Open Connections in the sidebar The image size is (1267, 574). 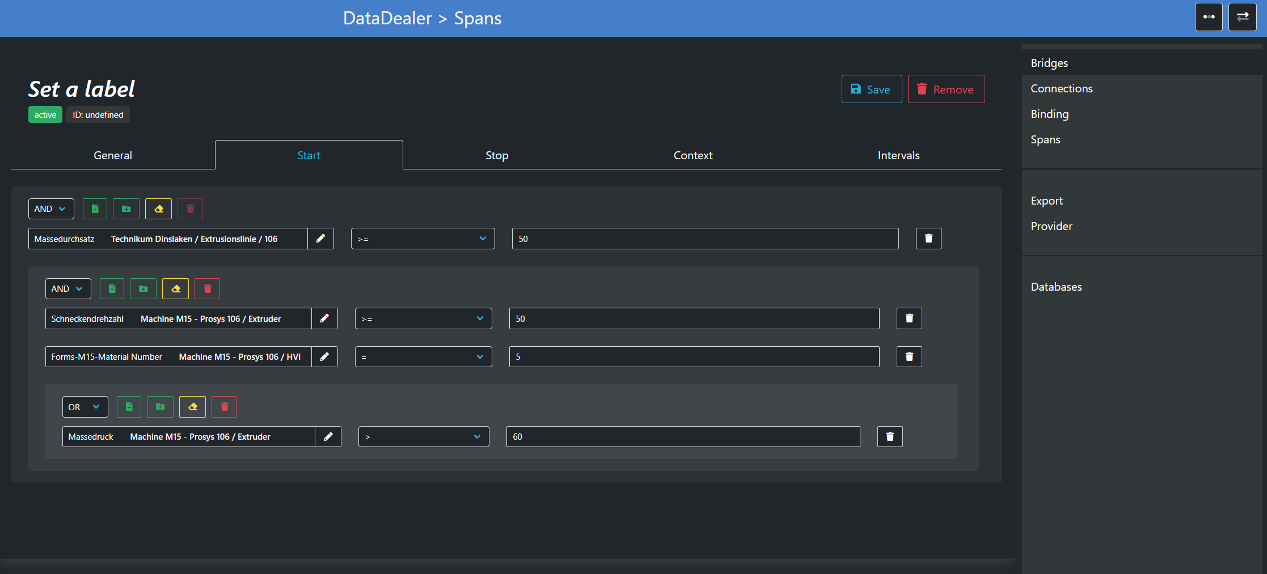[1061, 88]
